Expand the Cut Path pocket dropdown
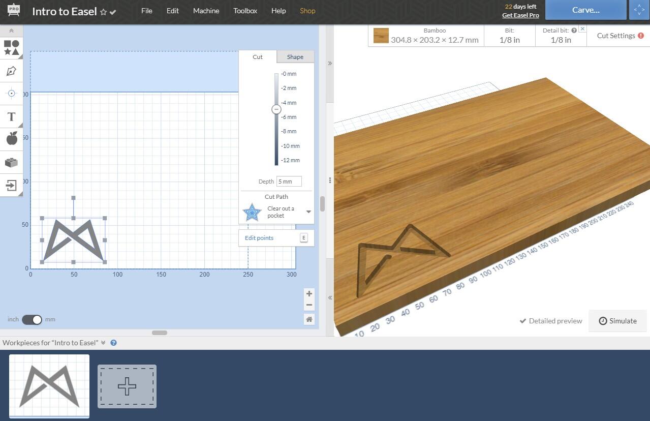The width and height of the screenshot is (650, 421). click(308, 212)
